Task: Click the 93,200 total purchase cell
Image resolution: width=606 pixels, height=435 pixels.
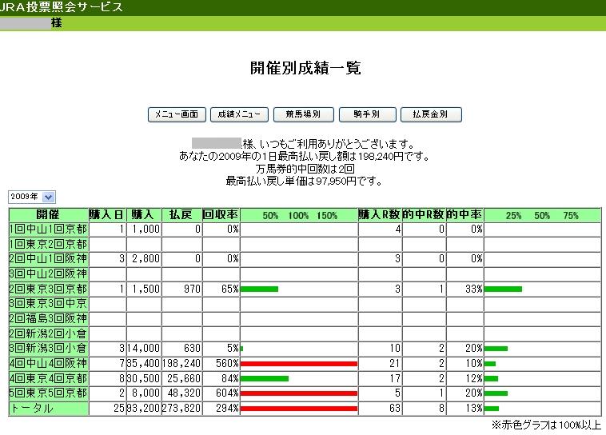Action: click(x=144, y=409)
